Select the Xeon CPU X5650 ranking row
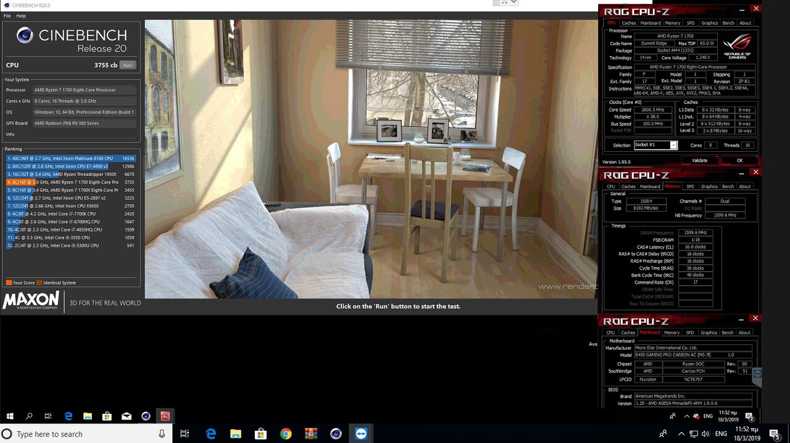Screen dimensions: 790x443 (71, 206)
